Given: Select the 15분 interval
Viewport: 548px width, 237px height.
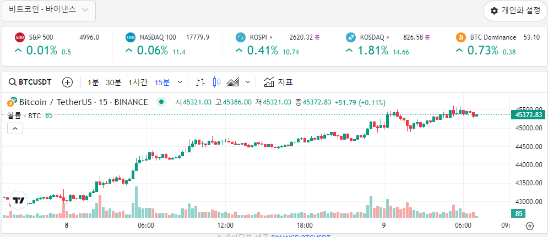Looking at the screenshot, I should coord(162,82).
